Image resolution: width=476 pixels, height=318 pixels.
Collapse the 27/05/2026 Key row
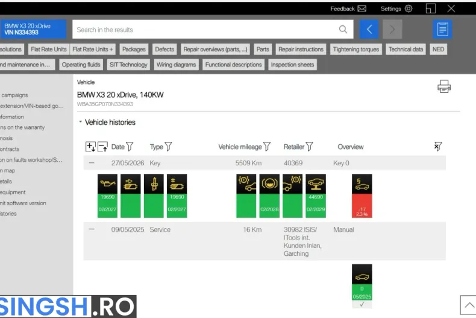[92, 163]
